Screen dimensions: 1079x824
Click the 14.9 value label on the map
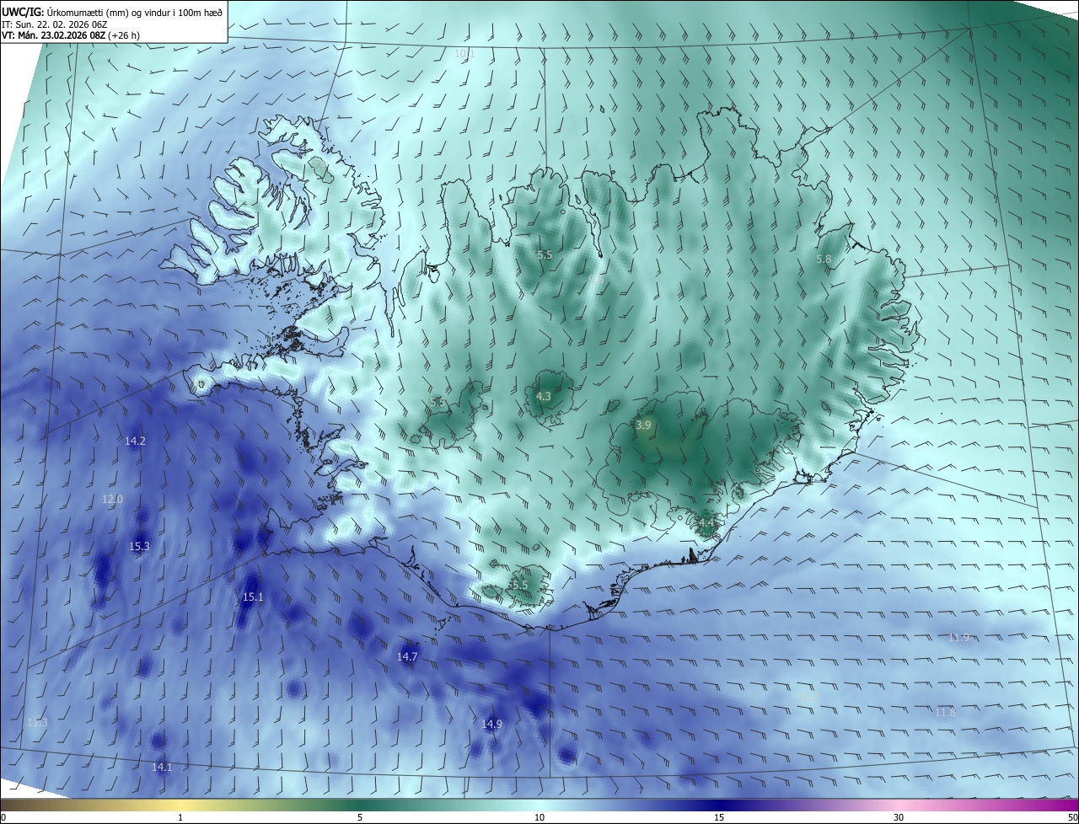[492, 724]
